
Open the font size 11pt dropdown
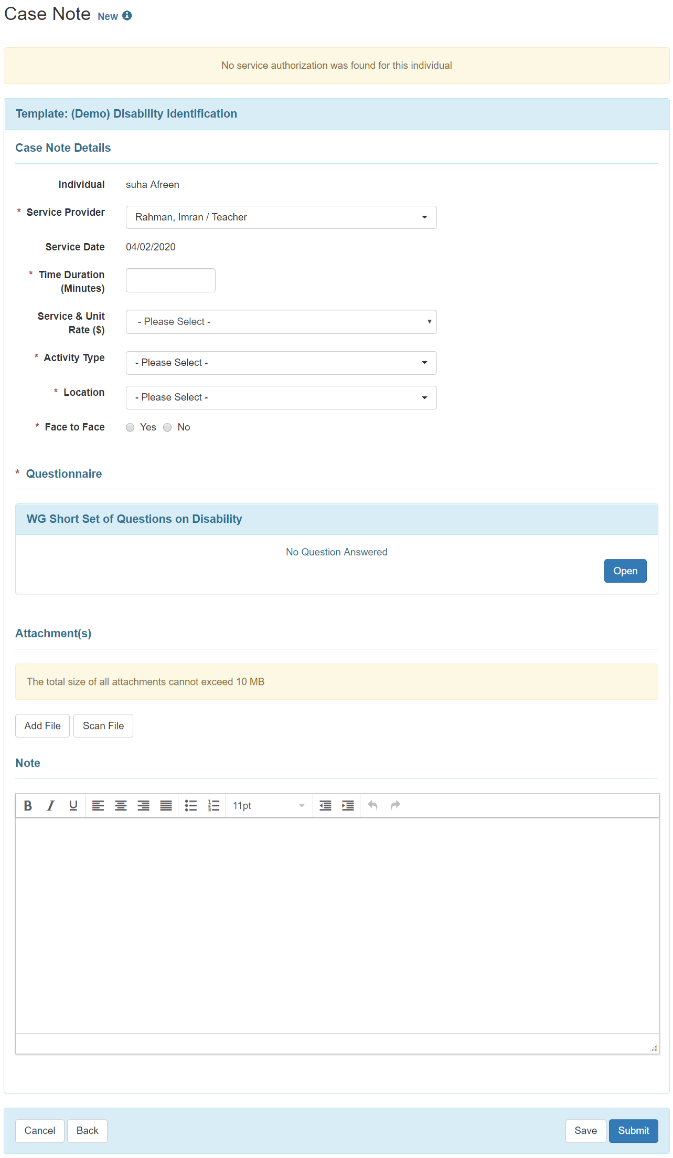click(x=269, y=805)
